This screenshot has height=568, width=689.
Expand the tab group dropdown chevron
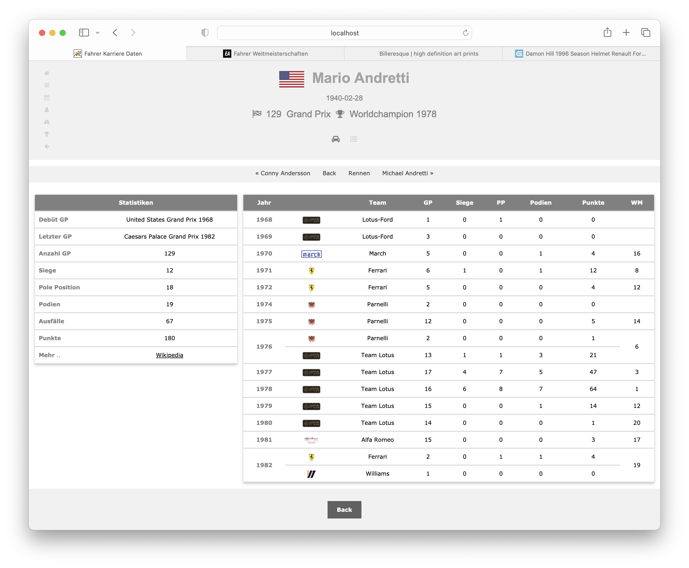98,33
